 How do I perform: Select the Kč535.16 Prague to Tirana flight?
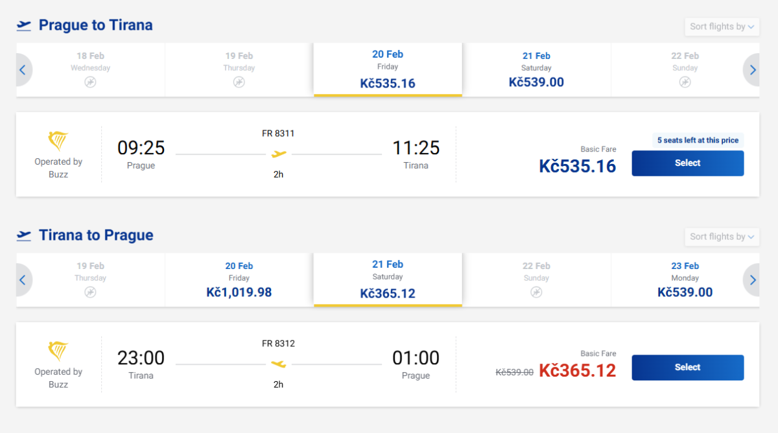687,163
